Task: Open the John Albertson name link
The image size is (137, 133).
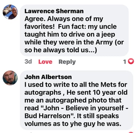Action: click(48, 77)
